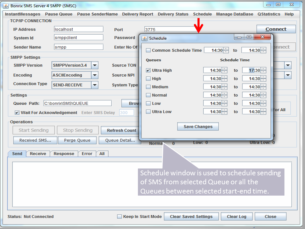Click the Clear Log button
The image size is (305, 229).
point(236,216)
